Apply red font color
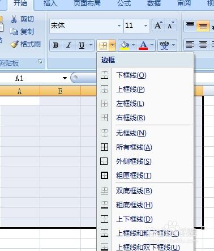Viewport: 214px width, 251px height. [x=143, y=45]
